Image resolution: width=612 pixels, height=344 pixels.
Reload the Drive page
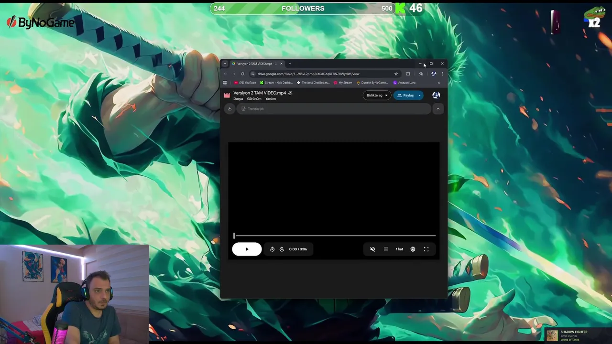point(242,74)
